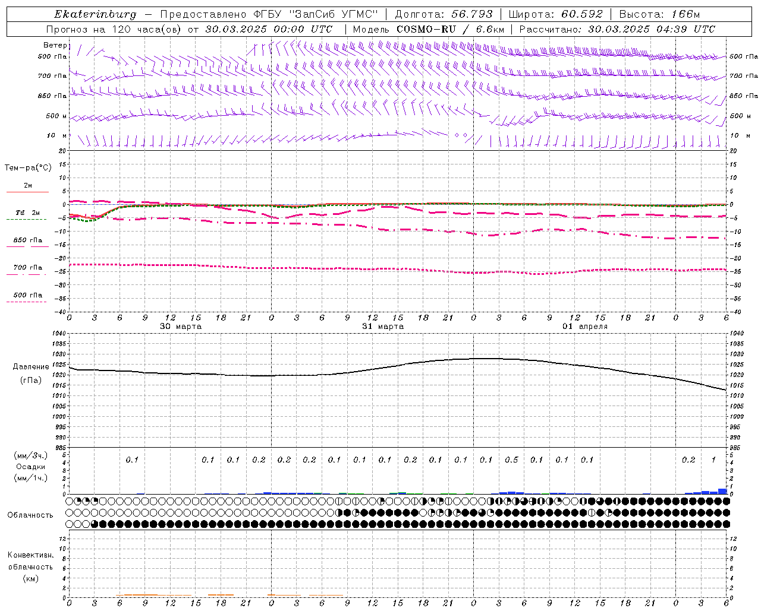Click the "(км)" unit under convective cloudiness
The height and width of the screenshot is (608, 761).
coord(30,578)
